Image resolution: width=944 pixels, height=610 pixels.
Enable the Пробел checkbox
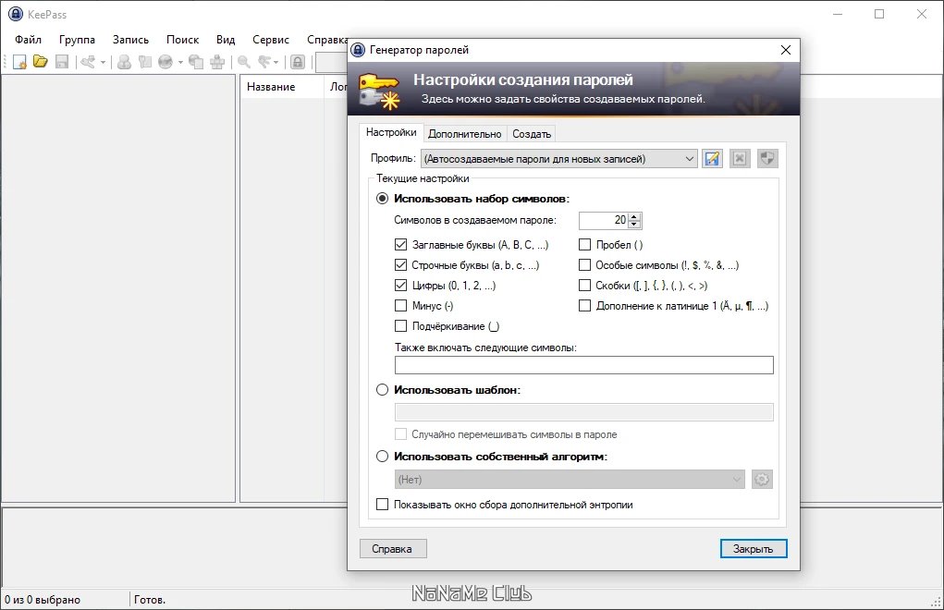[584, 245]
